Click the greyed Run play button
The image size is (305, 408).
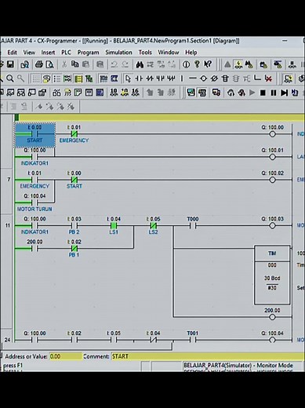tap(252, 93)
